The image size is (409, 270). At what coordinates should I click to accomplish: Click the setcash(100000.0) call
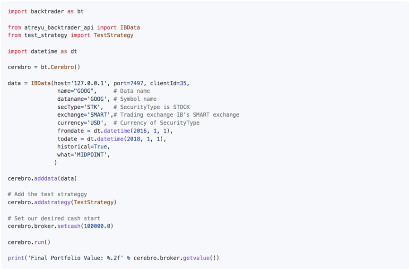85,226
